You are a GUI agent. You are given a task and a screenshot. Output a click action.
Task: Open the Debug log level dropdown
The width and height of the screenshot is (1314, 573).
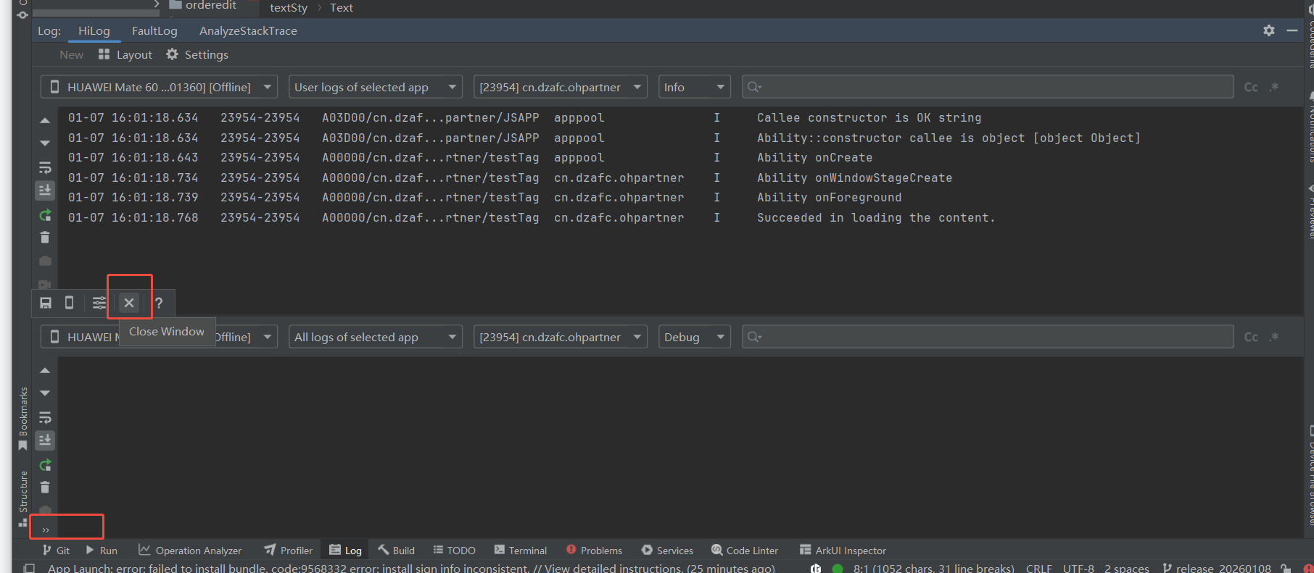click(694, 337)
